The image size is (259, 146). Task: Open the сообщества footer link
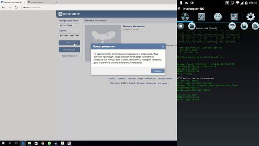coord(150,78)
